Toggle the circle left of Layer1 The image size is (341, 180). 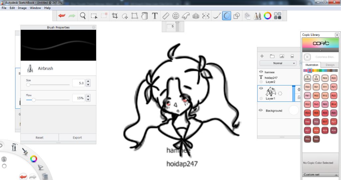pyautogui.click(x=261, y=98)
